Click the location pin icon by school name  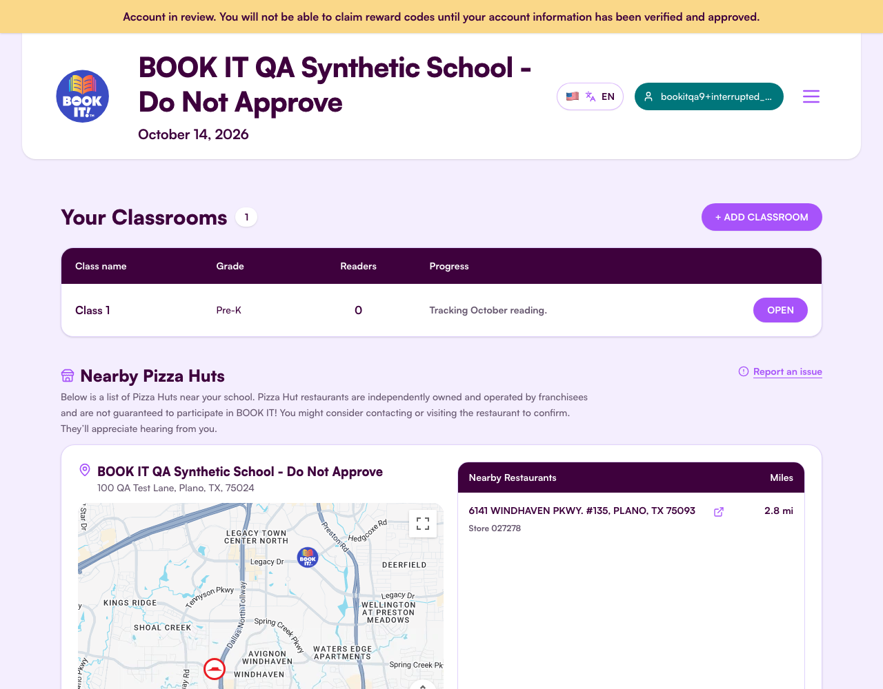(x=85, y=470)
